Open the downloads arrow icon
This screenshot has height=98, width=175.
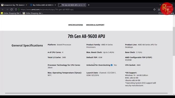pyautogui.click(x=159, y=10)
